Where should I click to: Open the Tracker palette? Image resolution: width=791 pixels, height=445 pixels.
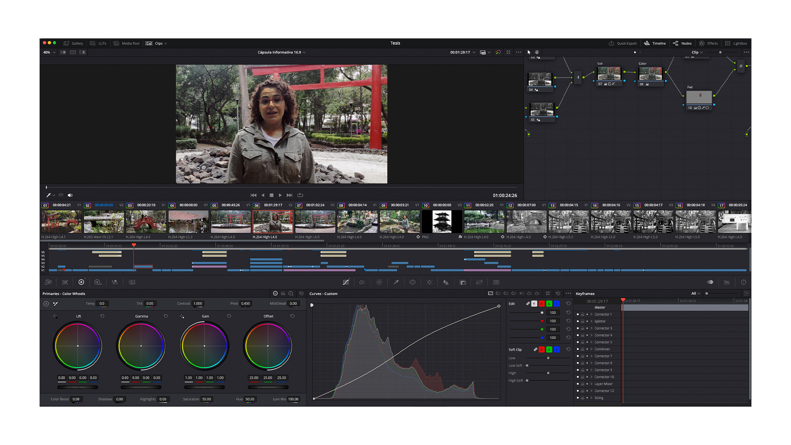(x=430, y=282)
